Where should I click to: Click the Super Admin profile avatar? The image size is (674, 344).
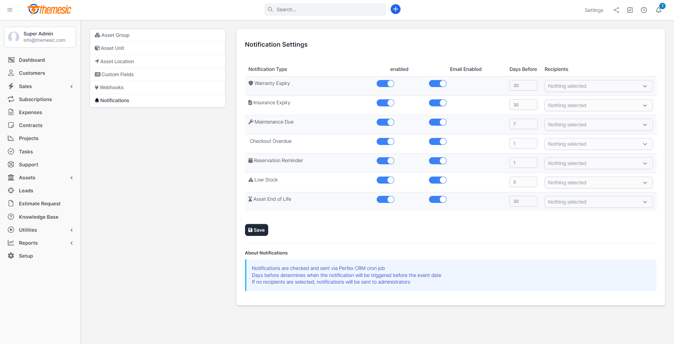14,37
